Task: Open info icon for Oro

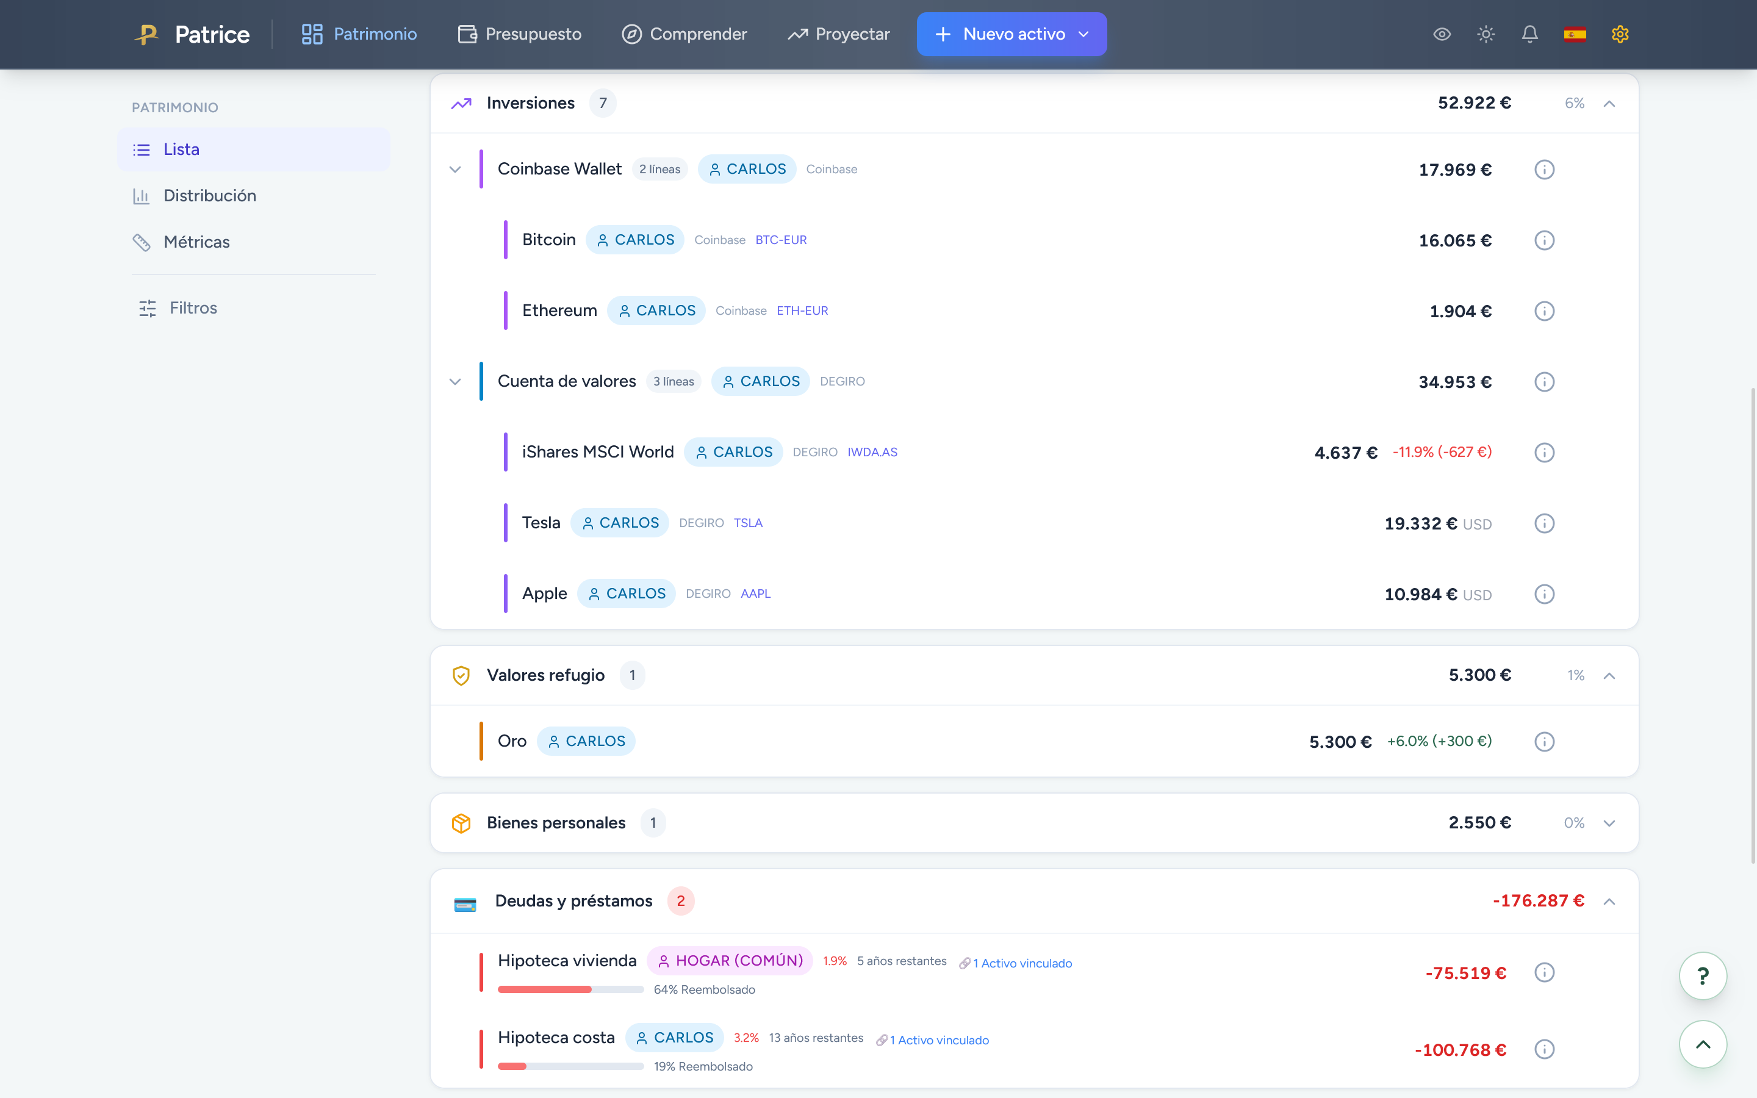Action: (x=1544, y=741)
